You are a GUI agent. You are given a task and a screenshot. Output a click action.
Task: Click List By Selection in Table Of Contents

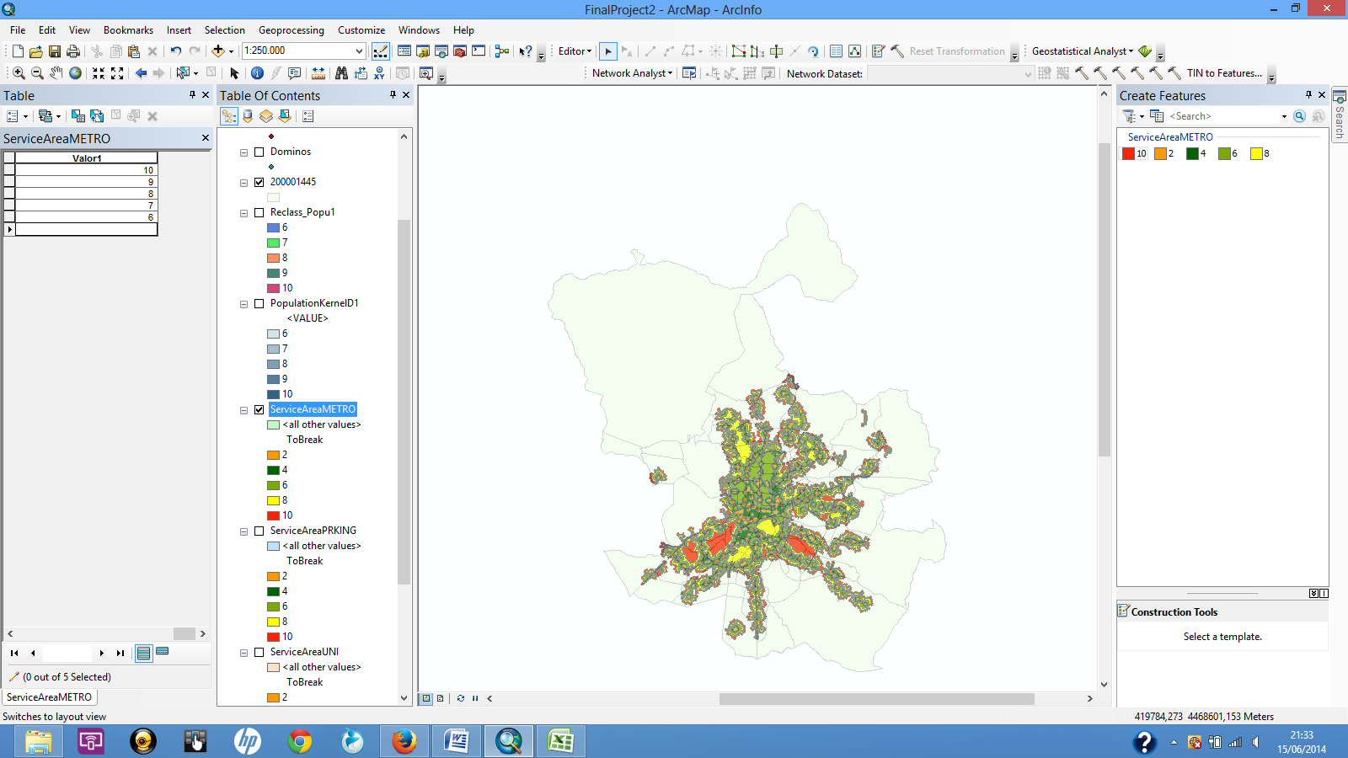pyautogui.click(x=285, y=116)
